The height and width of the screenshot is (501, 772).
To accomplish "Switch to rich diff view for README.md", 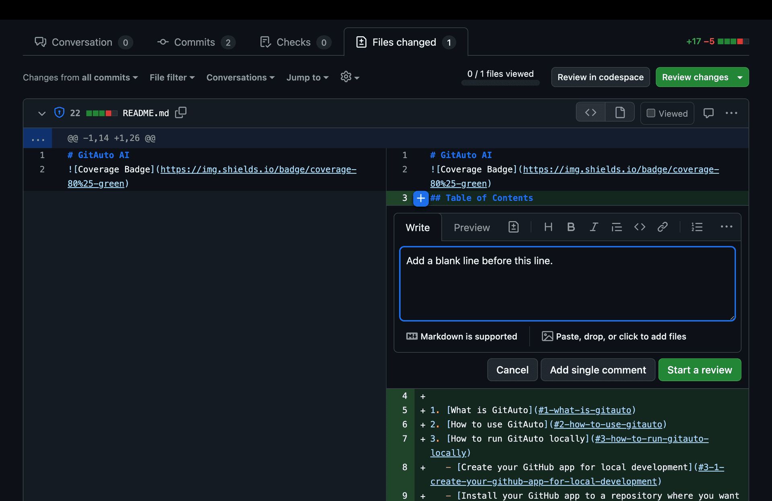I will 620,112.
